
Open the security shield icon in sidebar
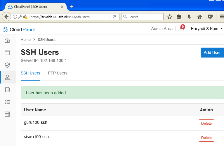7,65
